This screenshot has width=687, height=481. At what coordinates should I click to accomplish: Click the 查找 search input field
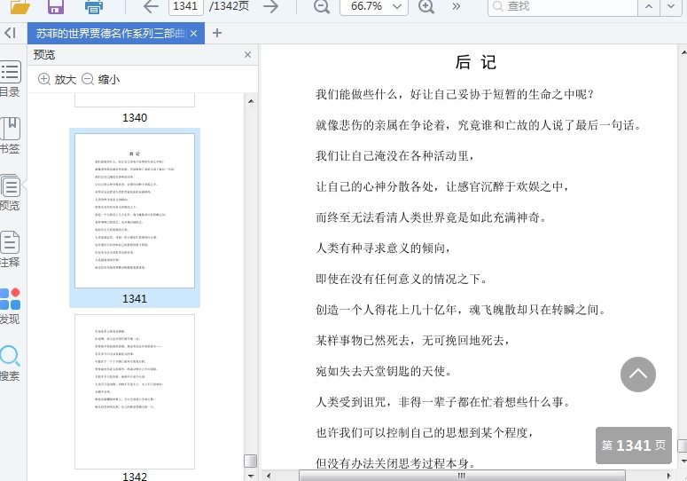(563, 6)
